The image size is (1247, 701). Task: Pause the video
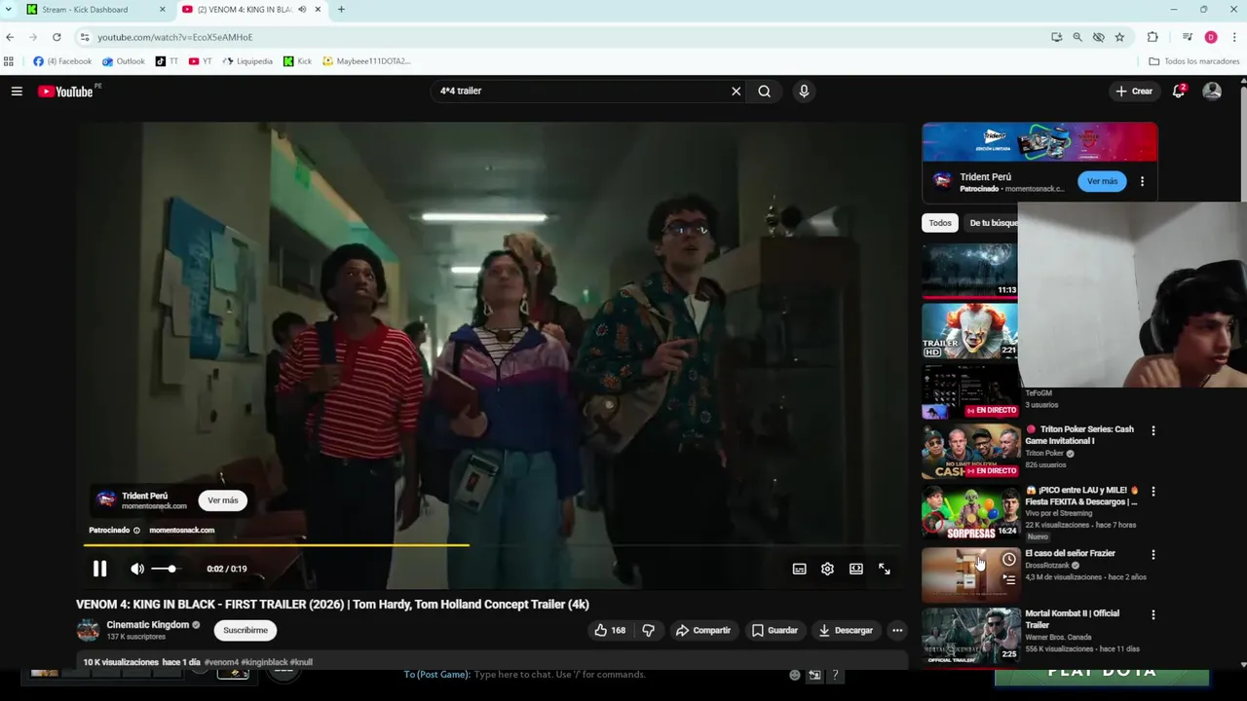99,569
